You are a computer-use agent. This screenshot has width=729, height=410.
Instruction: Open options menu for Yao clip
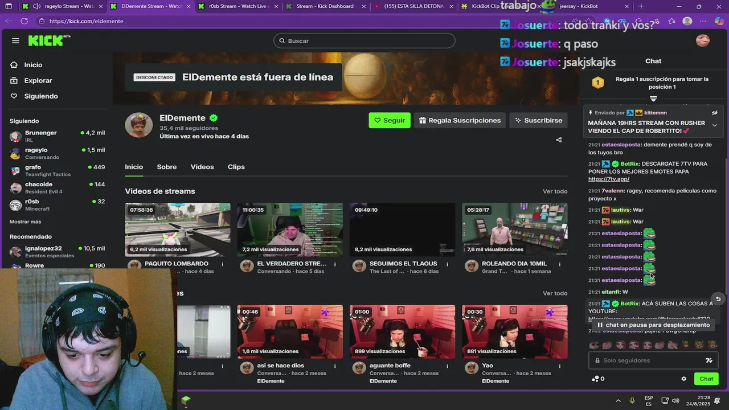click(560, 366)
